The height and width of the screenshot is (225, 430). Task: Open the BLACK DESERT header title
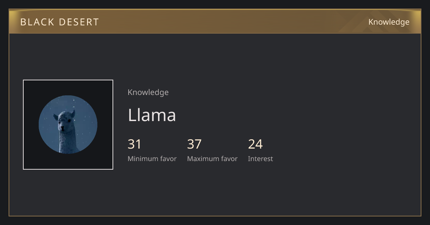pyautogui.click(x=59, y=22)
